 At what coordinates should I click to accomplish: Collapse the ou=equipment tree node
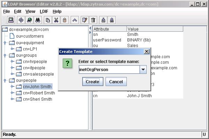tap(5, 43)
